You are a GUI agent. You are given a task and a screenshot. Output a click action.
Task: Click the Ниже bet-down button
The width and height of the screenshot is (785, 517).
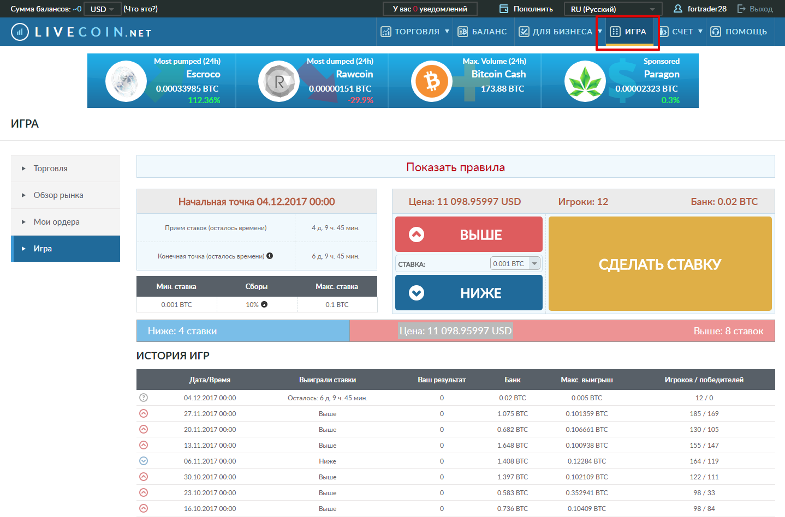pos(469,293)
